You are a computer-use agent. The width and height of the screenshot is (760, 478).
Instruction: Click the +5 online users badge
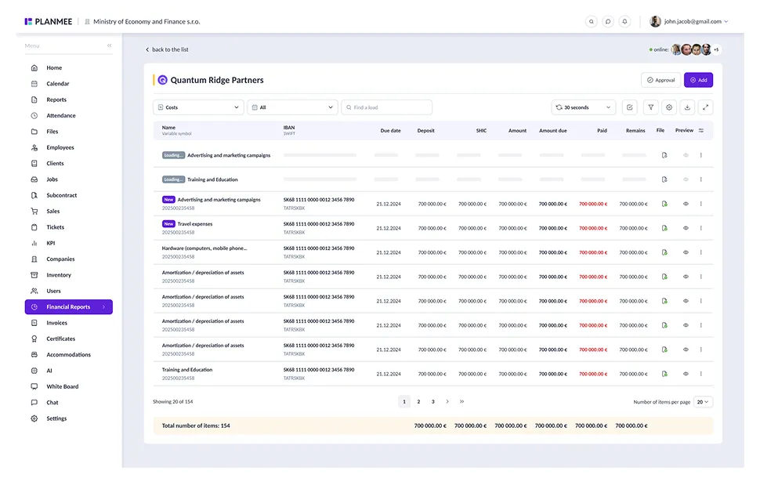point(716,49)
